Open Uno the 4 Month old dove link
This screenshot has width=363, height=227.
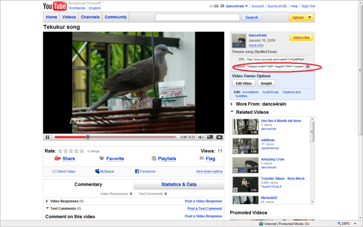click(x=281, y=121)
